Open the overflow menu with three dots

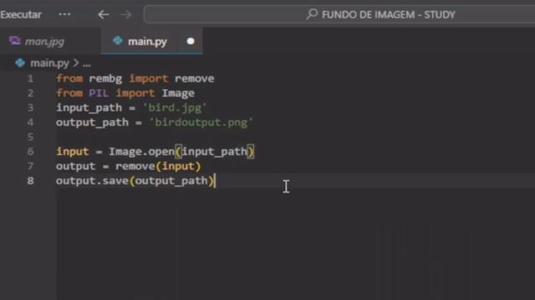[64, 14]
